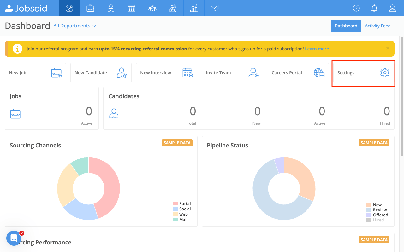The image size is (404, 252).
Task: Toggle the Review legend entry in Pipeline Status
Action: (377, 210)
